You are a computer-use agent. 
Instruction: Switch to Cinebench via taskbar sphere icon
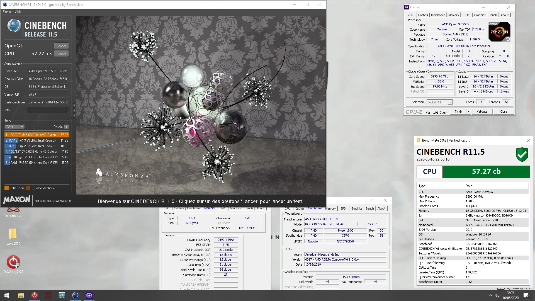pyautogui.click(x=75, y=295)
